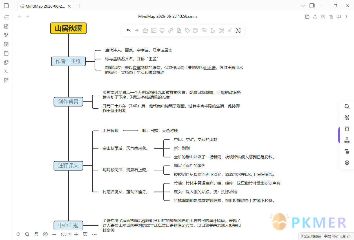Click the 100 zoom percentage field
Viewport: 354px width, 240px height.
[x=64, y=234]
